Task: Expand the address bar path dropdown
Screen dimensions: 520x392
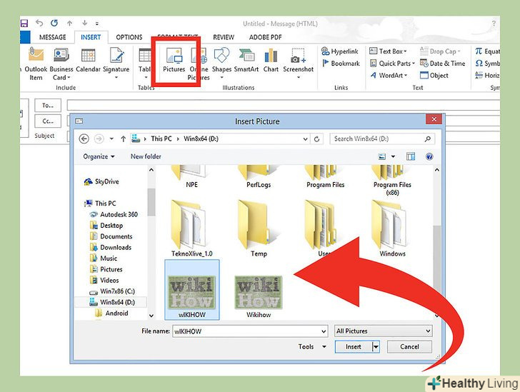Action: tap(305, 139)
